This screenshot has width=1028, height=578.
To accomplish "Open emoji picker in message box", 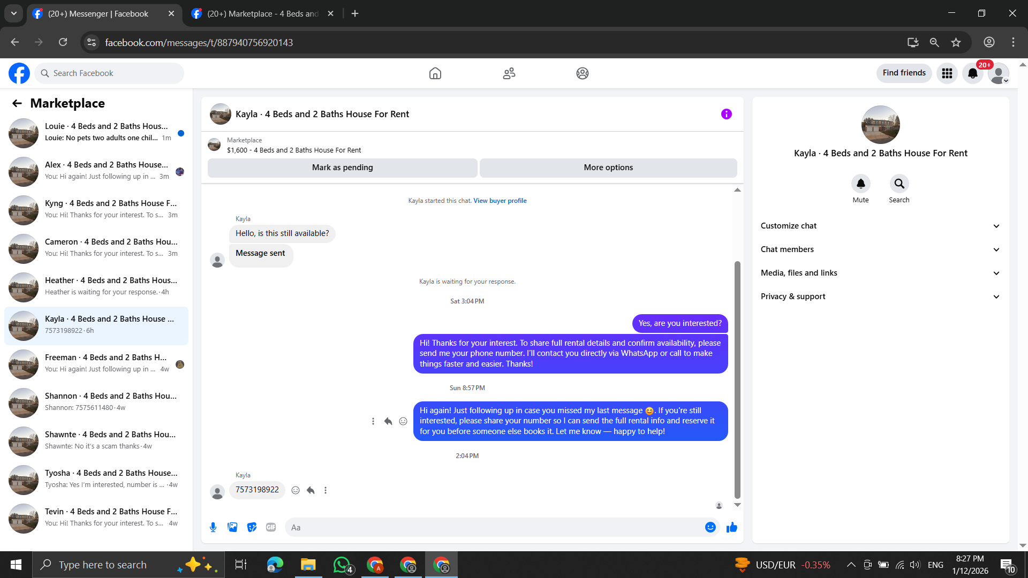I will [x=710, y=527].
